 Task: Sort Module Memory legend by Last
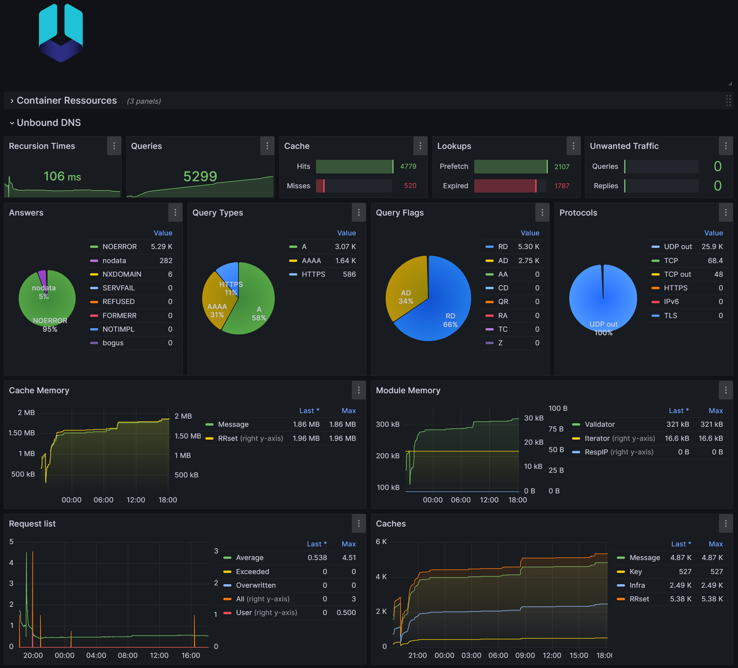point(679,411)
